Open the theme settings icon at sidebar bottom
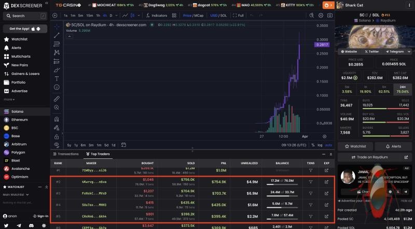Screen dimensions: 415x229 click(44, 225)
